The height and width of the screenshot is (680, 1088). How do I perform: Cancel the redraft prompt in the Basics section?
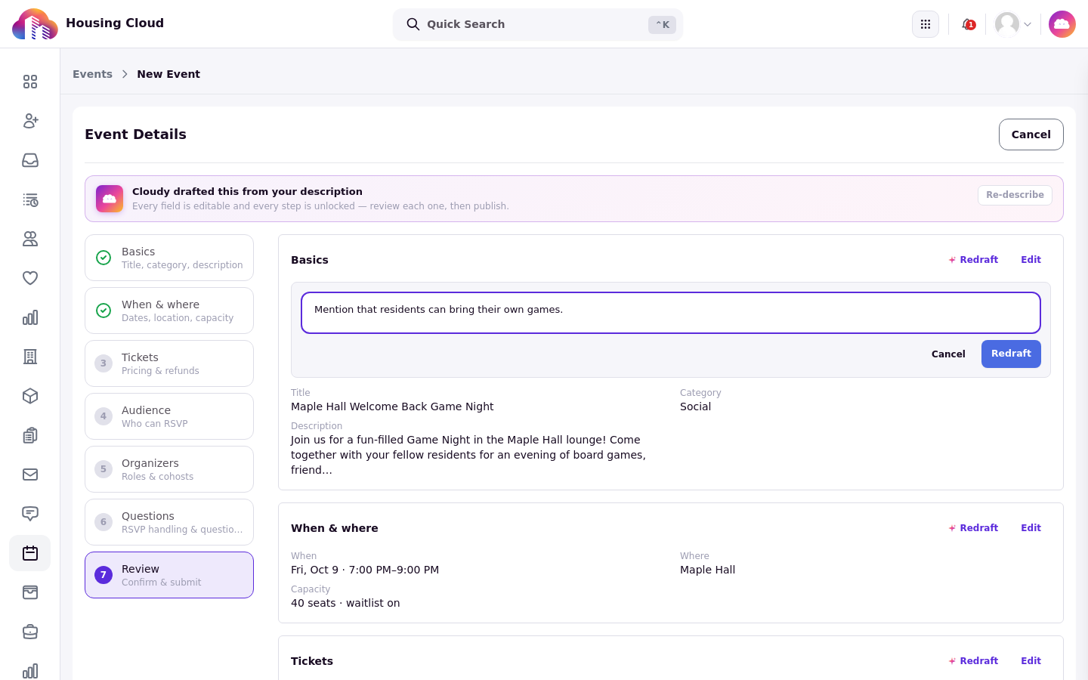tap(948, 354)
